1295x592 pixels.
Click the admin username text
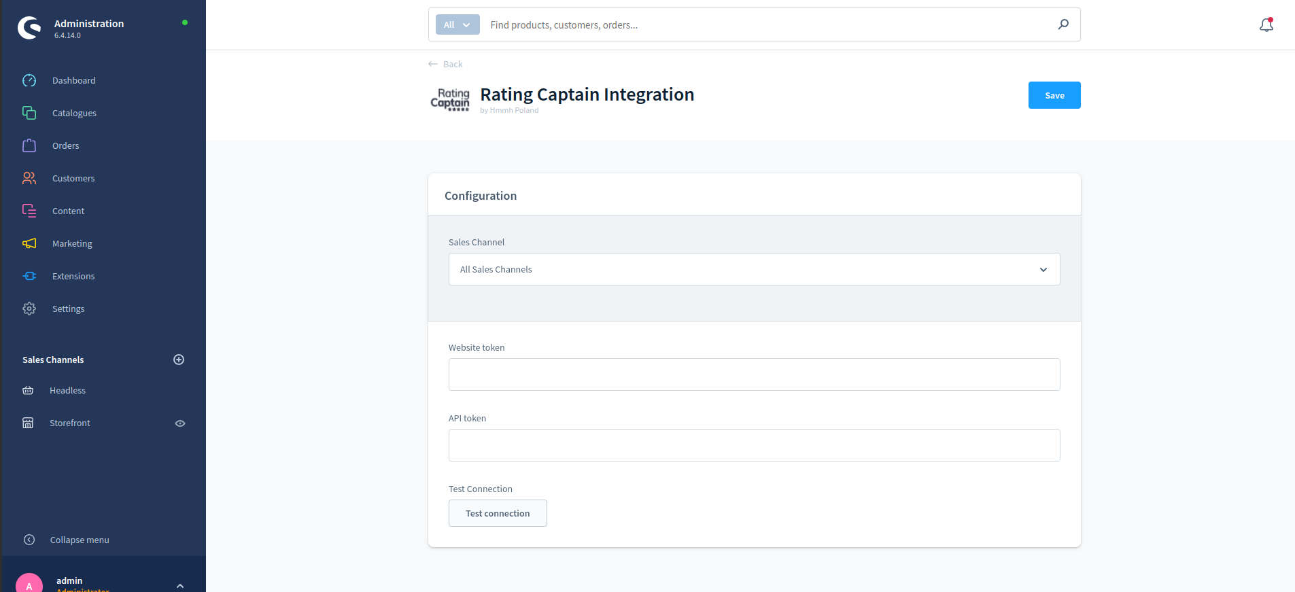pyautogui.click(x=69, y=580)
